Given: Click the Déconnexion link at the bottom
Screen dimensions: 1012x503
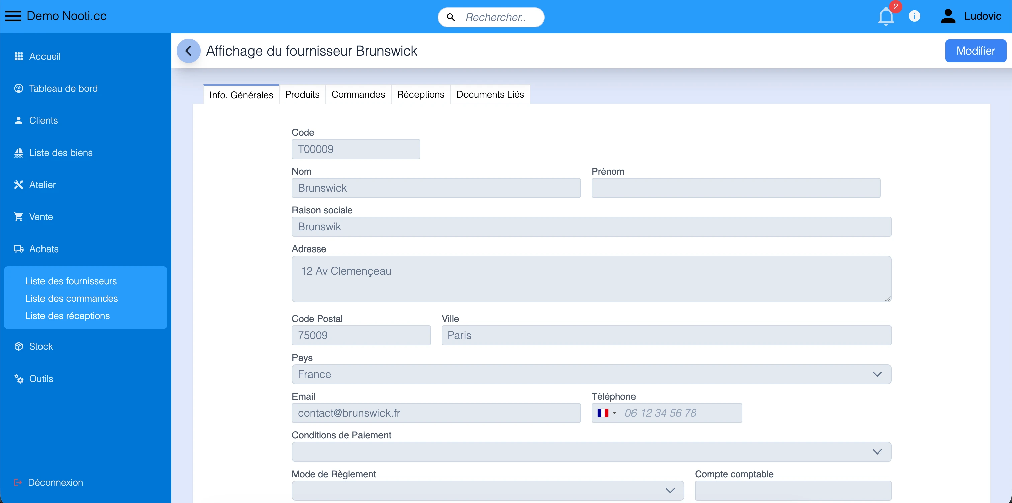Looking at the screenshot, I should tap(56, 482).
